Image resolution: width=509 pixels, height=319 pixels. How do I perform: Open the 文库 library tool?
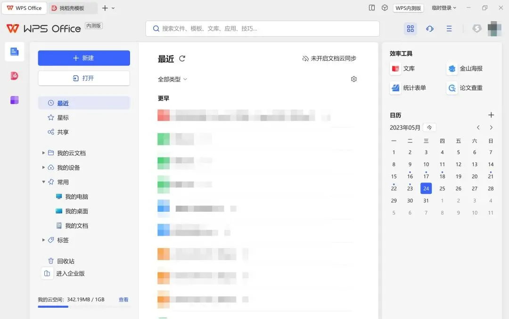click(x=402, y=68)
